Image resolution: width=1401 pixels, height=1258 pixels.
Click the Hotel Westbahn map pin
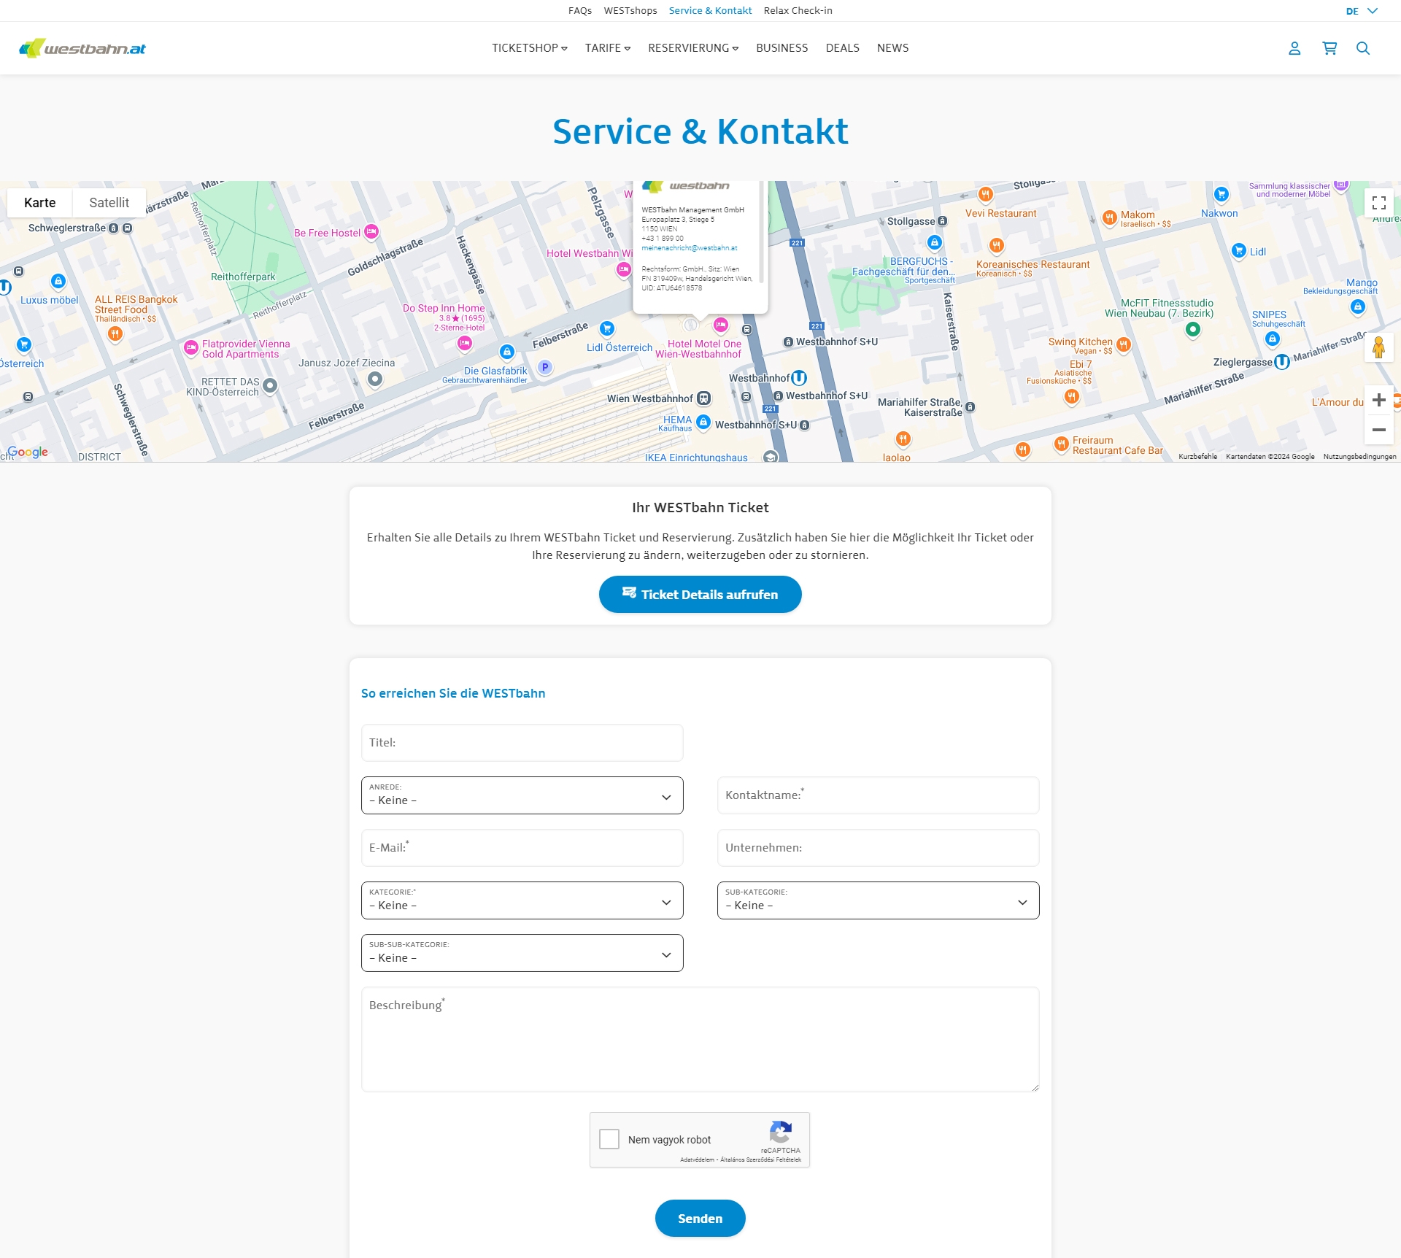click(624, 270)
